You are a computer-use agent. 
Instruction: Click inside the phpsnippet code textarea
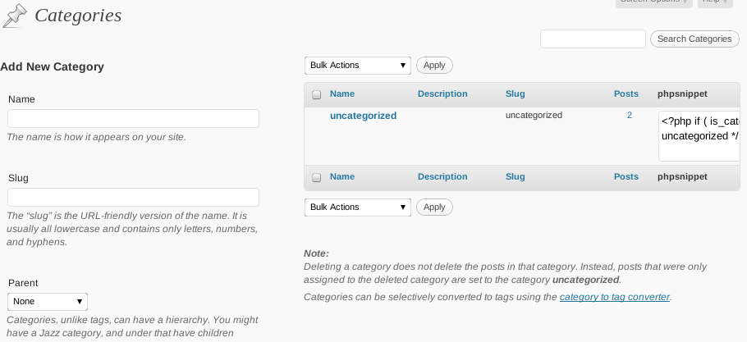pos(699,136)
